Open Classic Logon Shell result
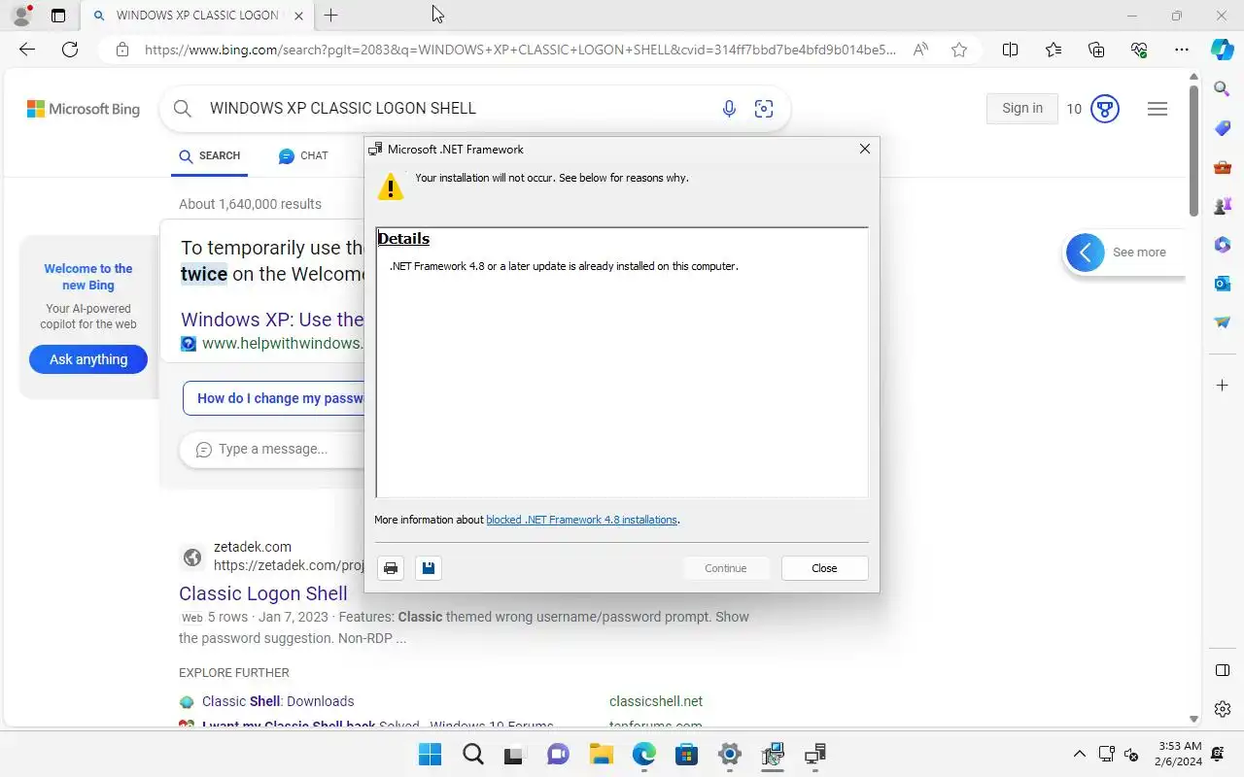 click(x=263, y=593)
